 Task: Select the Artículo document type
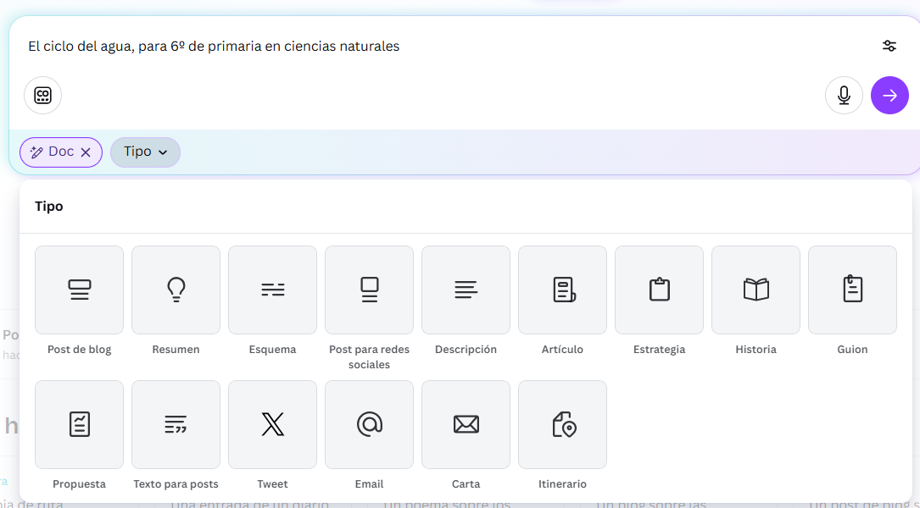[x=562, y=290]
